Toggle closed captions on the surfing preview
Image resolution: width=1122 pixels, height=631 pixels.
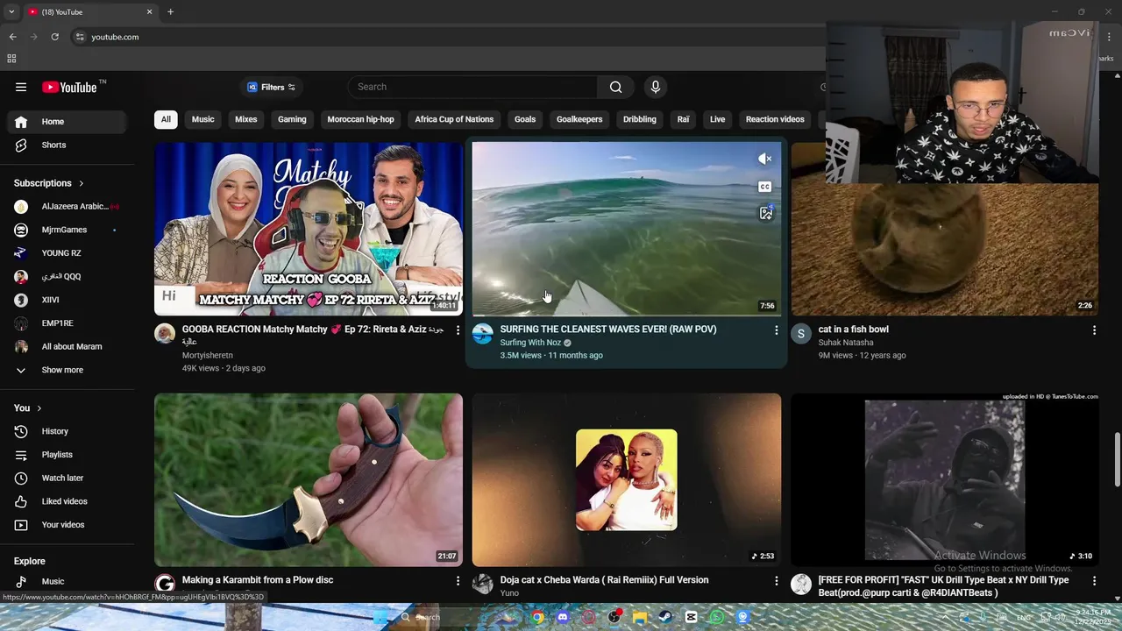[765, 187]
